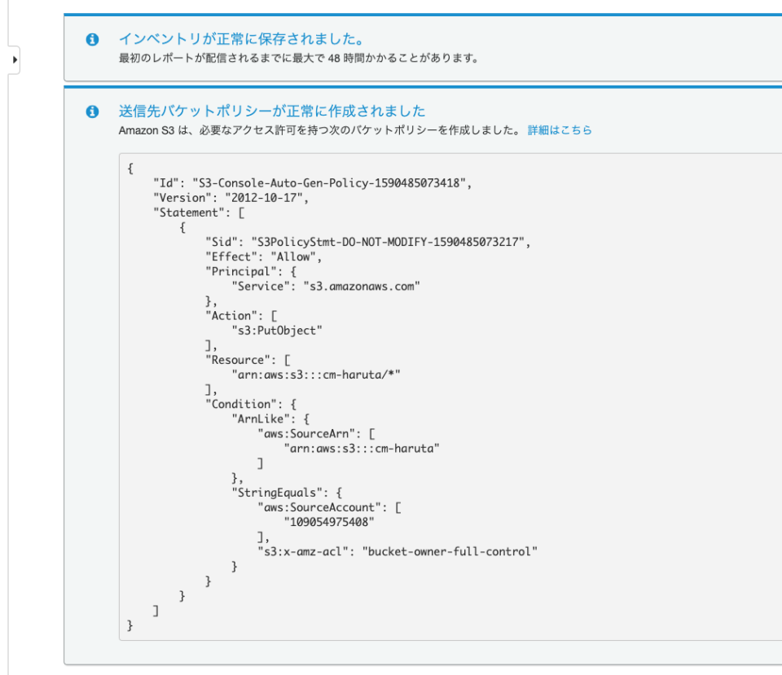782x675 pixels.
Task: Click the "Condition": { line
Action: 251,404
